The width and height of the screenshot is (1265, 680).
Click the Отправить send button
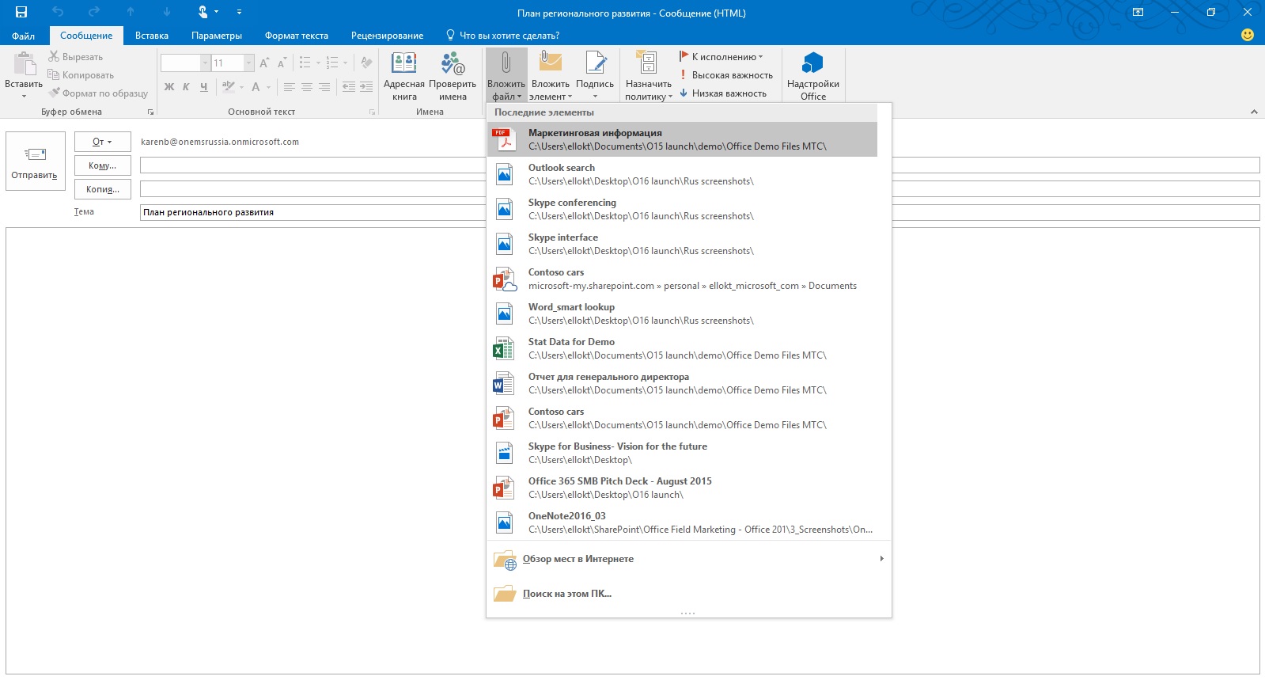point(35,161)
